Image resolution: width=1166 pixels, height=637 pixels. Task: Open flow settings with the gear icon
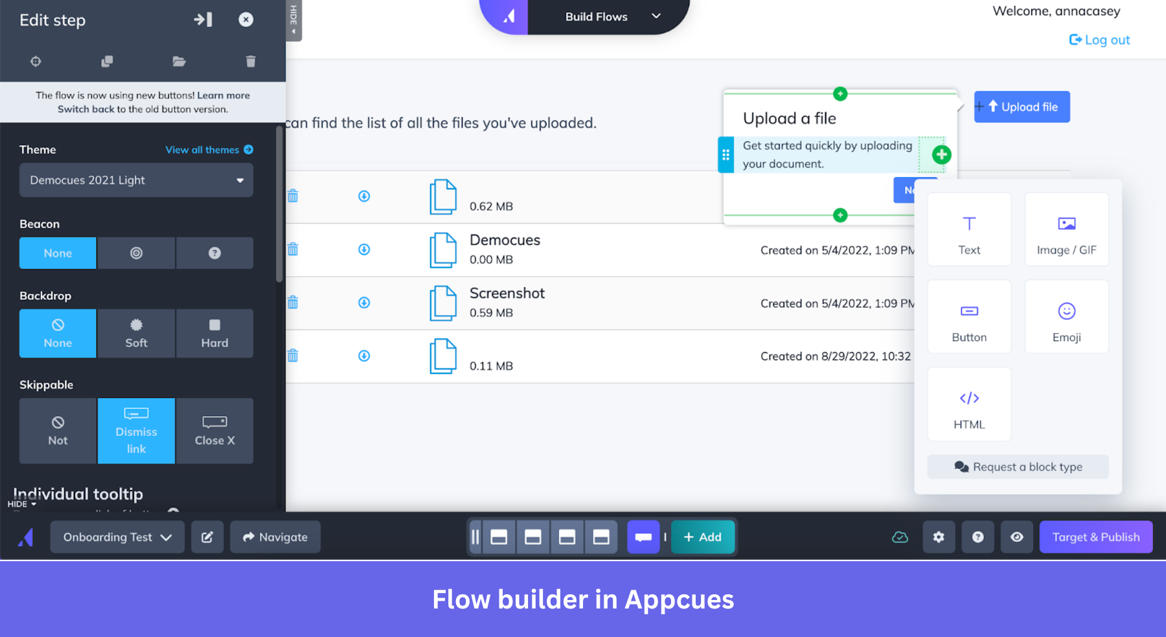coord(939,537)
